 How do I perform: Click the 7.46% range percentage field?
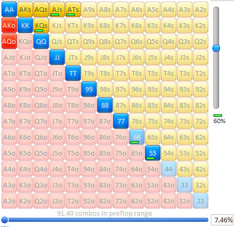pyautogui.click(x=222, y=220)
